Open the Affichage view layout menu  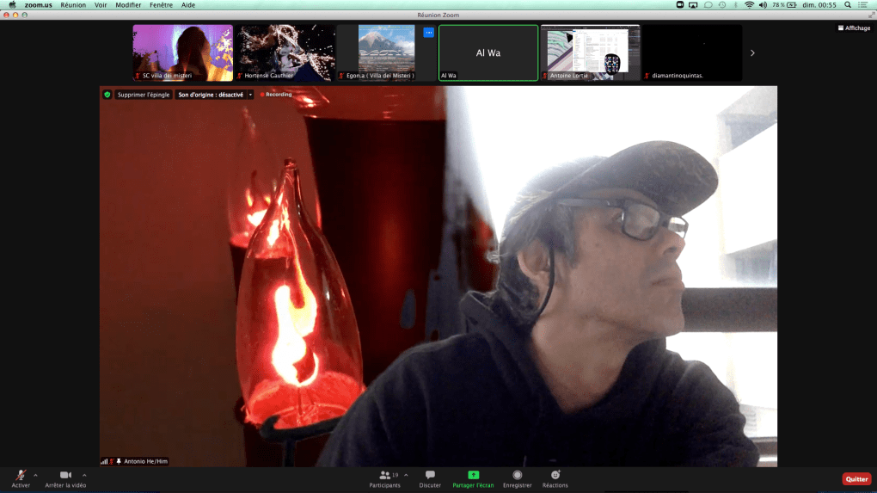click(854, 28)
